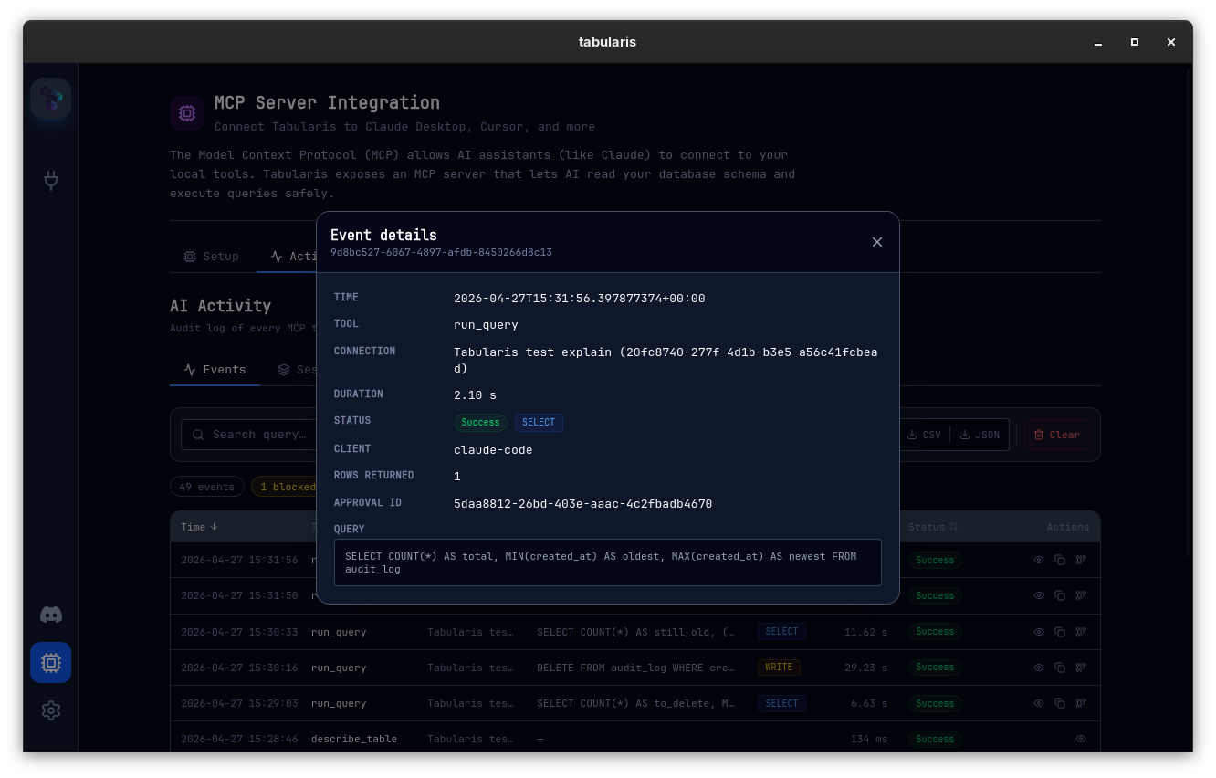Select the Events tab under AI Activity
The width and height of the screenshot is (1216, 778).
click(x=215, y=370)
